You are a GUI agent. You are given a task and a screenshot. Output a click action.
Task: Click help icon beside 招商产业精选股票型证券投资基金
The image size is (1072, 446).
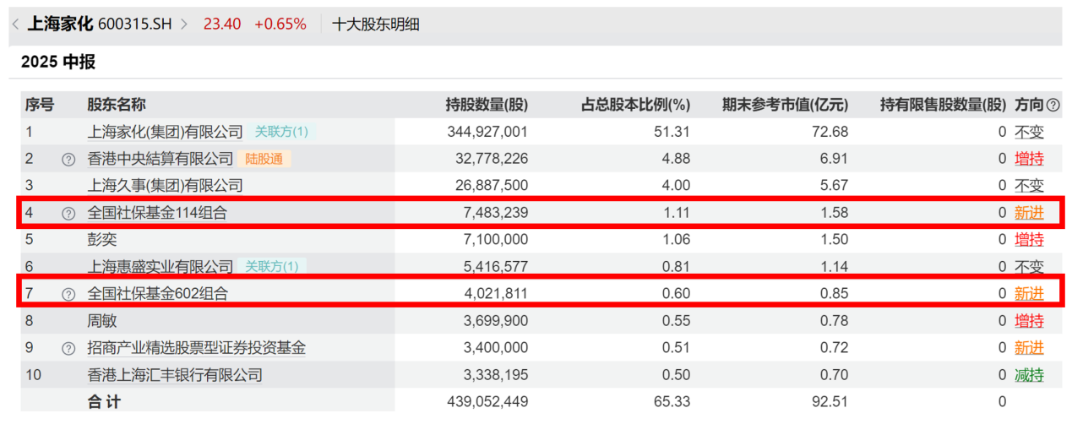68,348
